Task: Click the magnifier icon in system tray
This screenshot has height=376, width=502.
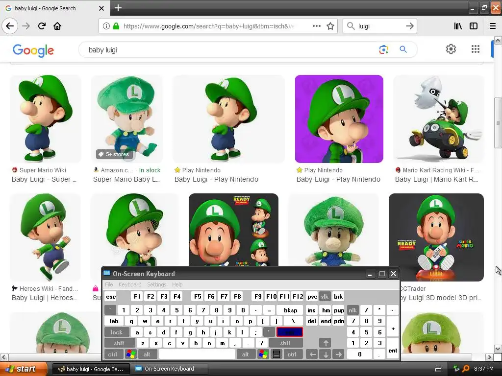Action: (466, 369)
